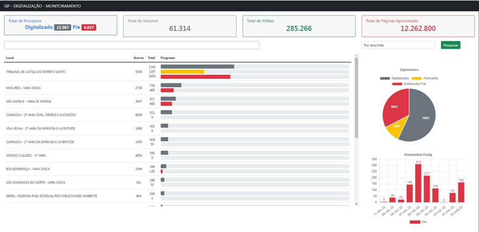Click Acervo value 5500 in Tribunal row
Screen dimensions: 479x232
click(139, 72)
